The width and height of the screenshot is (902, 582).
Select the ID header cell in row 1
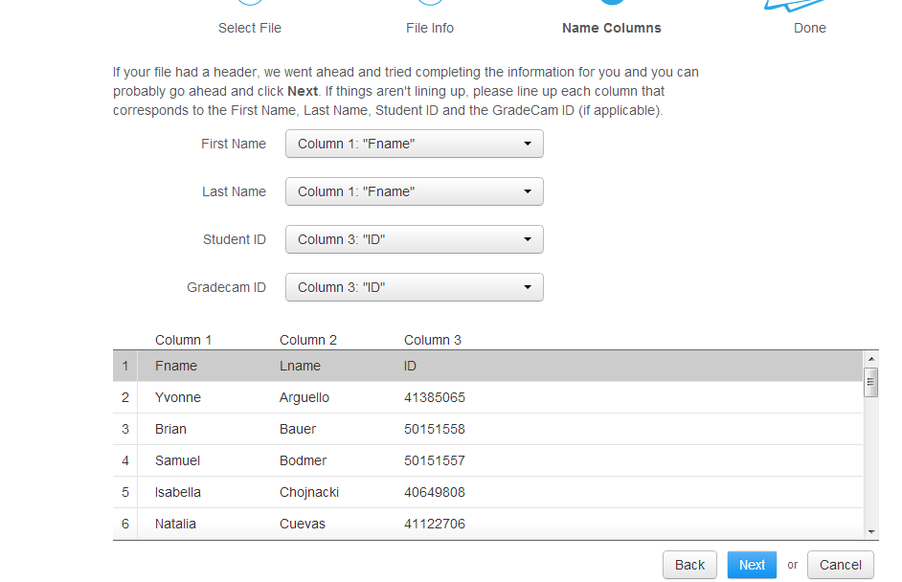tap(410, 366)
